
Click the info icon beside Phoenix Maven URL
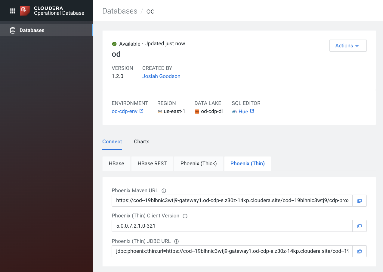[163, 190]
